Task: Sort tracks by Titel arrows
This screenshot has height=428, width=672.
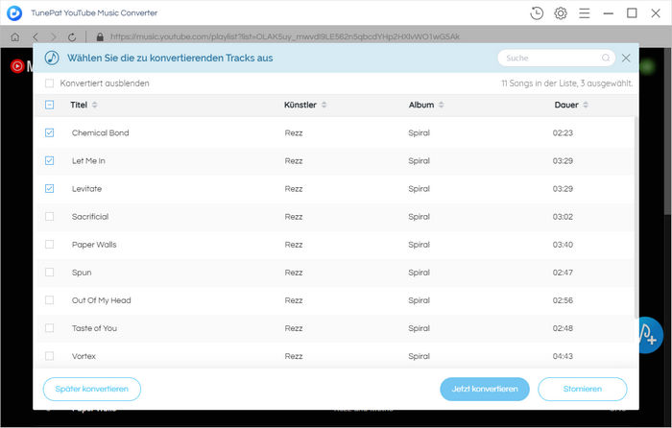Action: click(x=95, y=105)
